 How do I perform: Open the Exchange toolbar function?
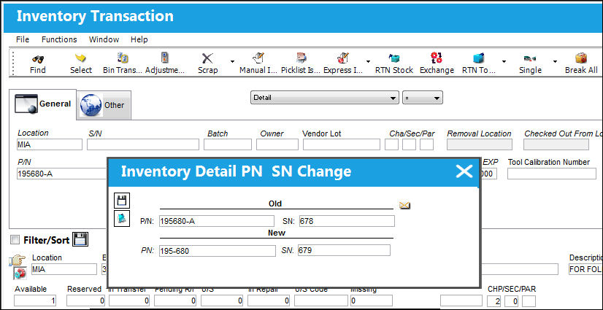(437, 63)
